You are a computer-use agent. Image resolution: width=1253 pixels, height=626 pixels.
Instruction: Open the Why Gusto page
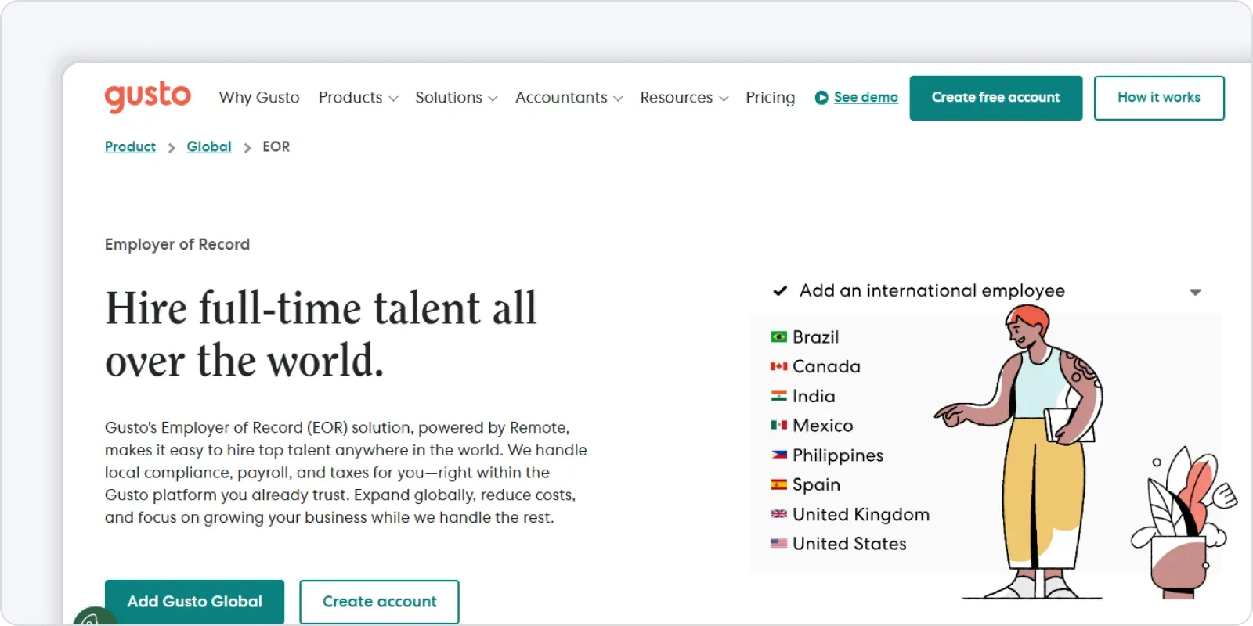259,98
